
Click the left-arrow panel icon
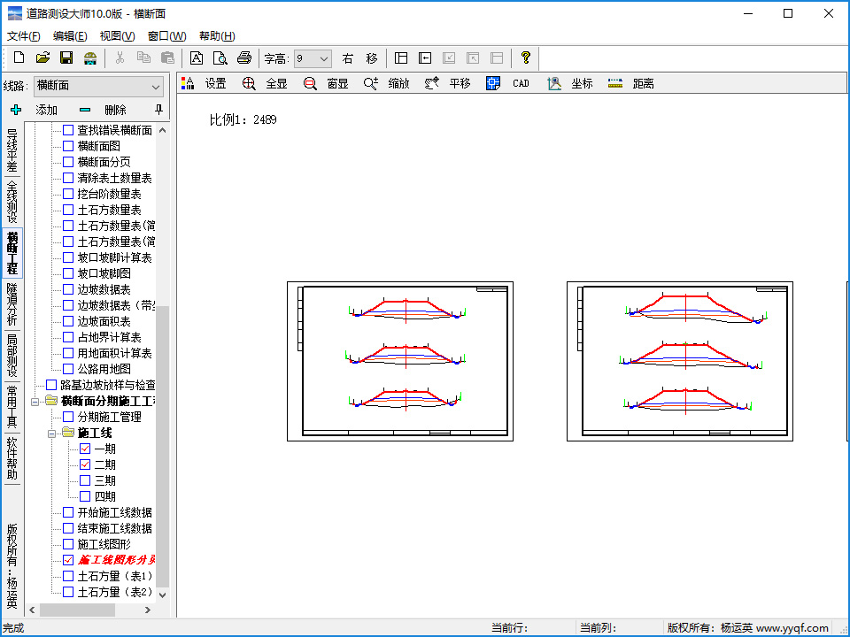[425, 58]
